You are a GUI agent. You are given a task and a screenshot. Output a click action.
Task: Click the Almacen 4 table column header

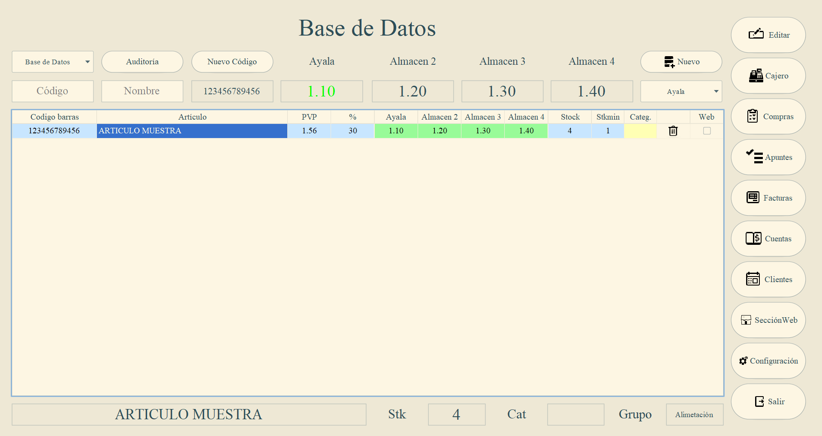point(526,117)
